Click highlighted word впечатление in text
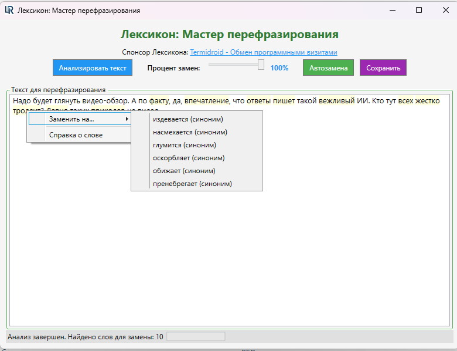This screenshot has height=351, width=457. click(206, 100)
